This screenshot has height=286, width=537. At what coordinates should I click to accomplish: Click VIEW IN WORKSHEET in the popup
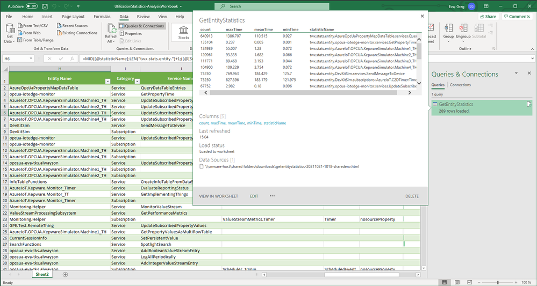point(218,196)
